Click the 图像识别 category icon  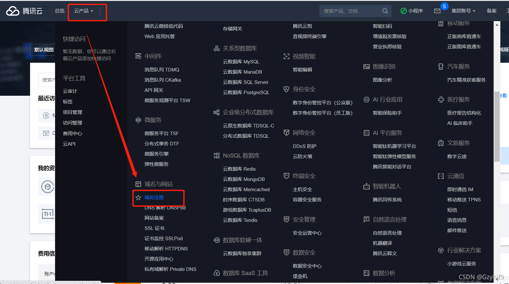coord(367,67)
